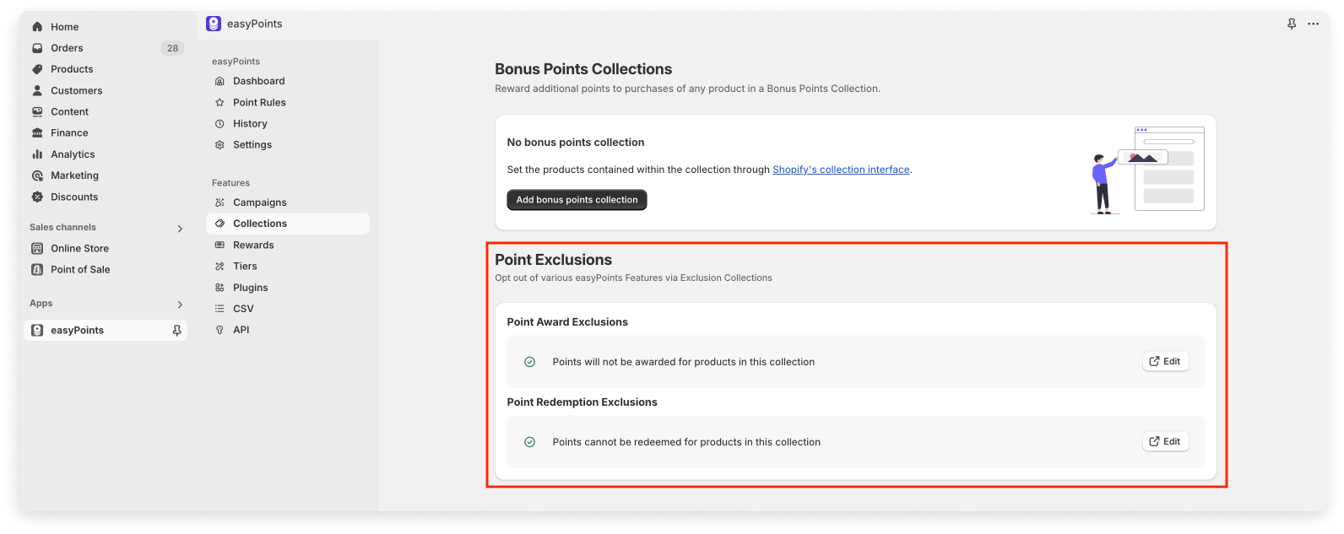
Task: Open Dashboard via its house icon
Action: [x=219, y=81]
